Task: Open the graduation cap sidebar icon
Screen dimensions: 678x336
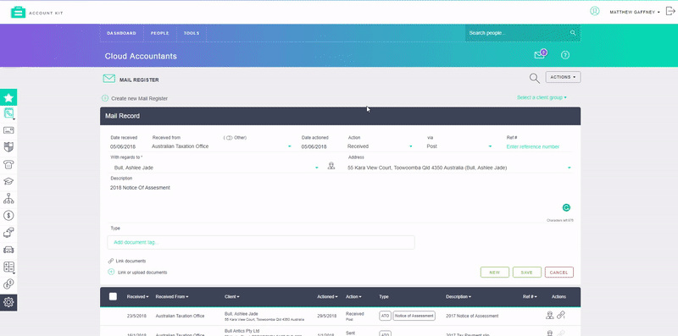Action: pyautogui.click(x=8, y=181)
